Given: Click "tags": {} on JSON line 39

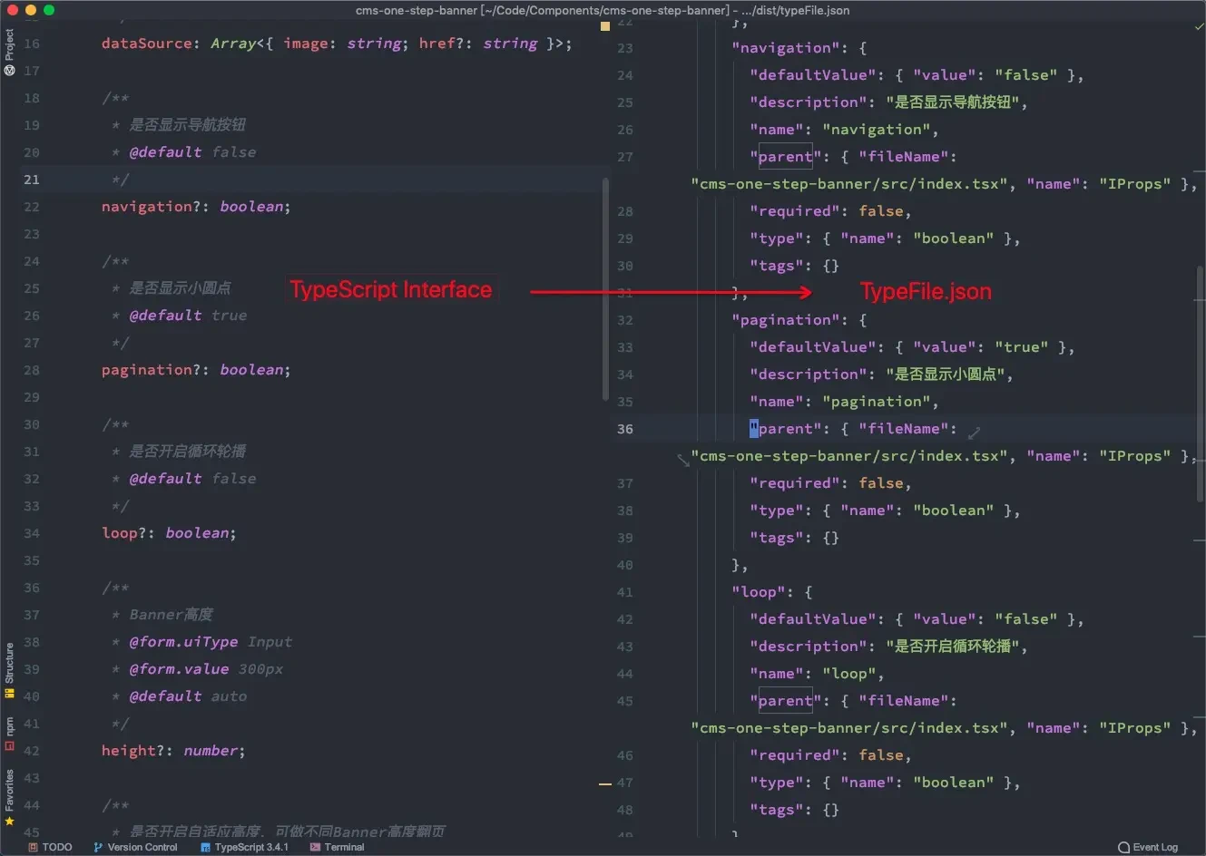Looking at the screenshot, I should point(795,538).
